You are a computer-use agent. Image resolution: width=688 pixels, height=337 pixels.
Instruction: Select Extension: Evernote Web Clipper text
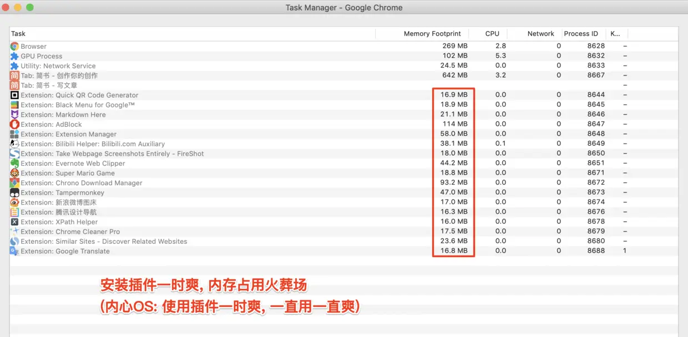(73, 164)
